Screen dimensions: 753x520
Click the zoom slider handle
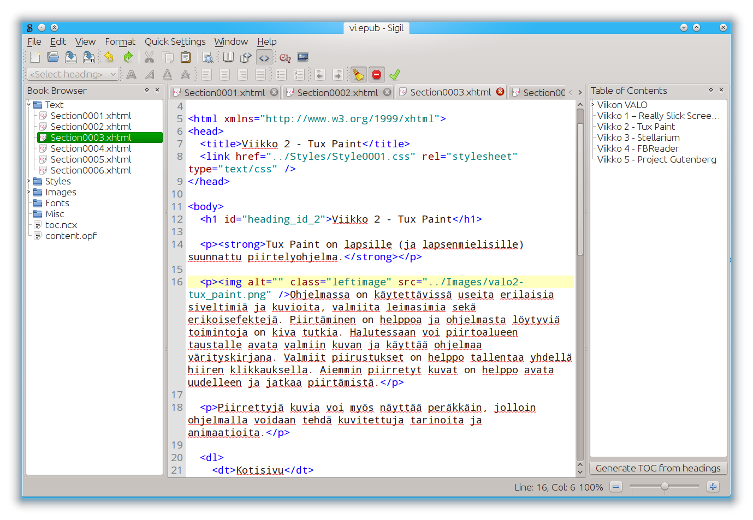coord(665,486)
